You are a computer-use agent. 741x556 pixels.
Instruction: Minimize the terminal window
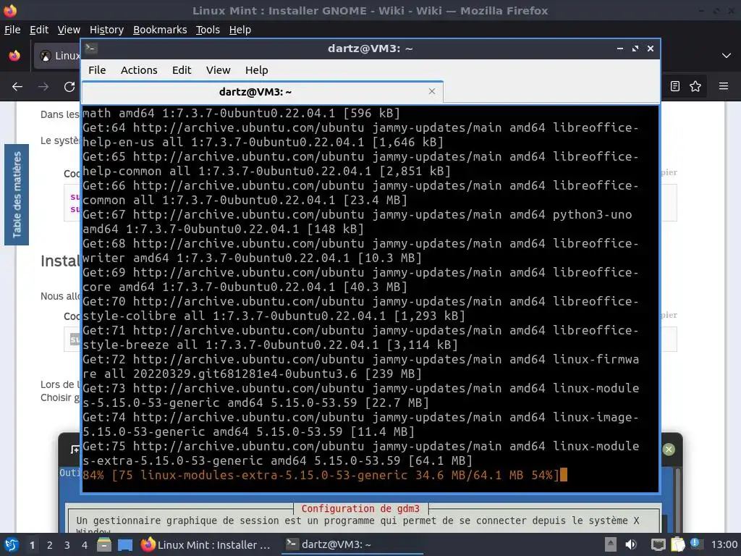pos(620,49)
